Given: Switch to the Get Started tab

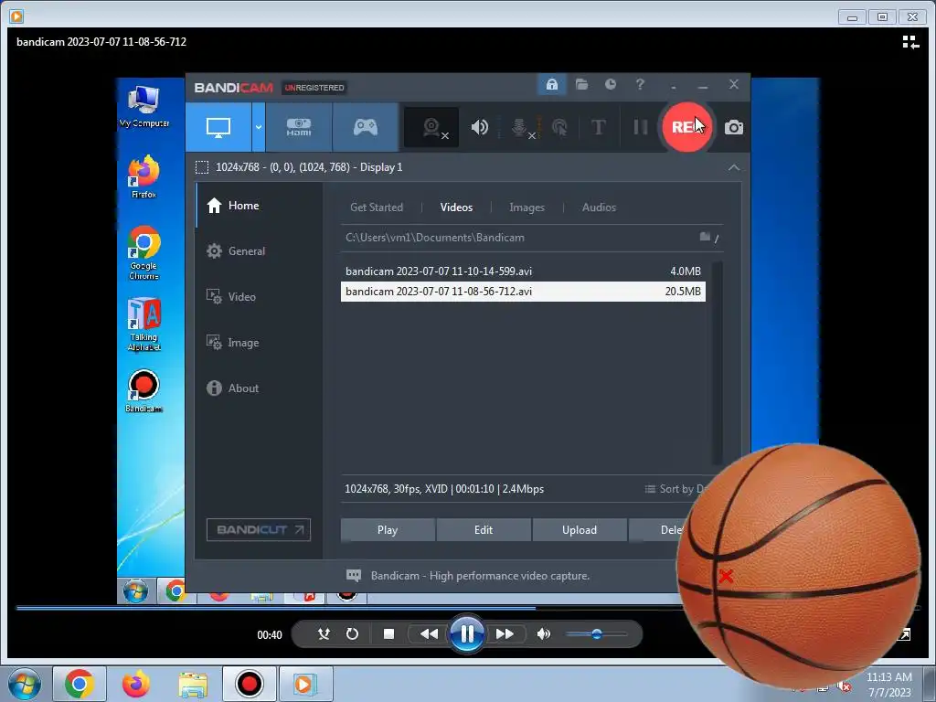Looking at the screenshot, I should click(376, 207).
